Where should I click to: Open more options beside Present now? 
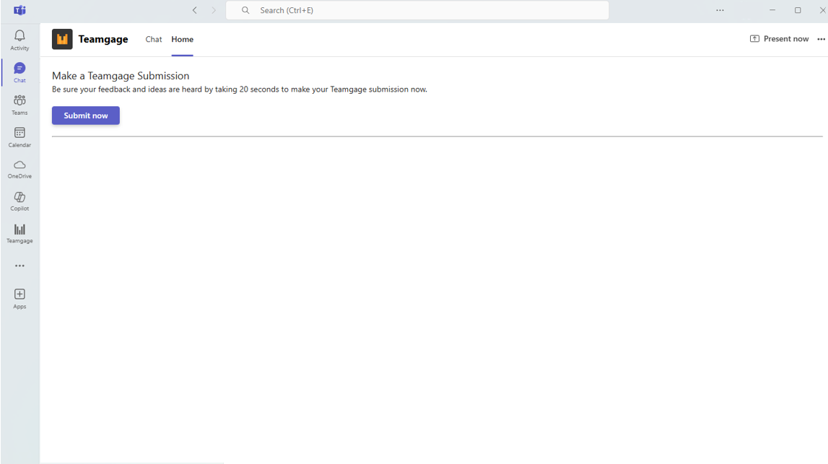coord(821,39)
